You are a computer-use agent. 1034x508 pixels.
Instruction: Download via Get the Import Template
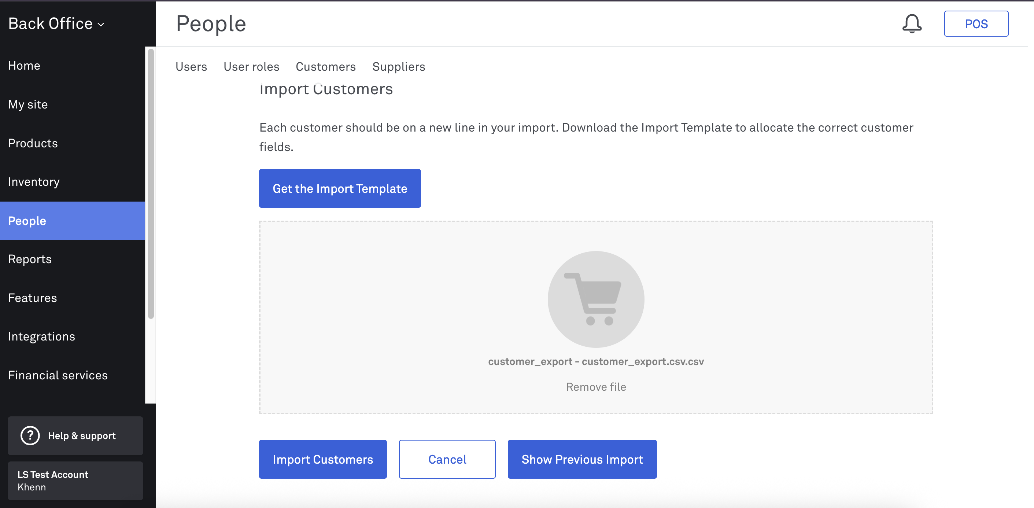pos(340,188)
